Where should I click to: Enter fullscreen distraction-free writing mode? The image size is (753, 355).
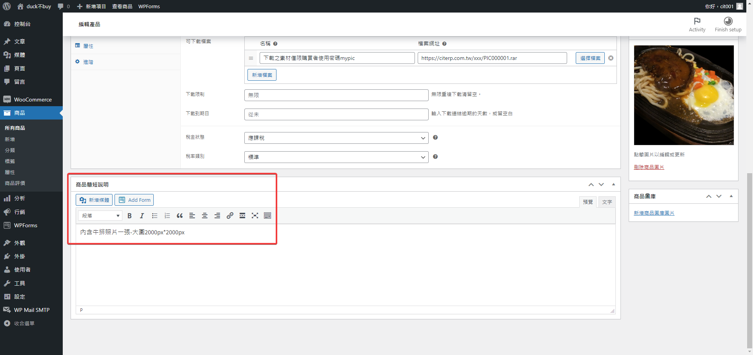[255, 216]
